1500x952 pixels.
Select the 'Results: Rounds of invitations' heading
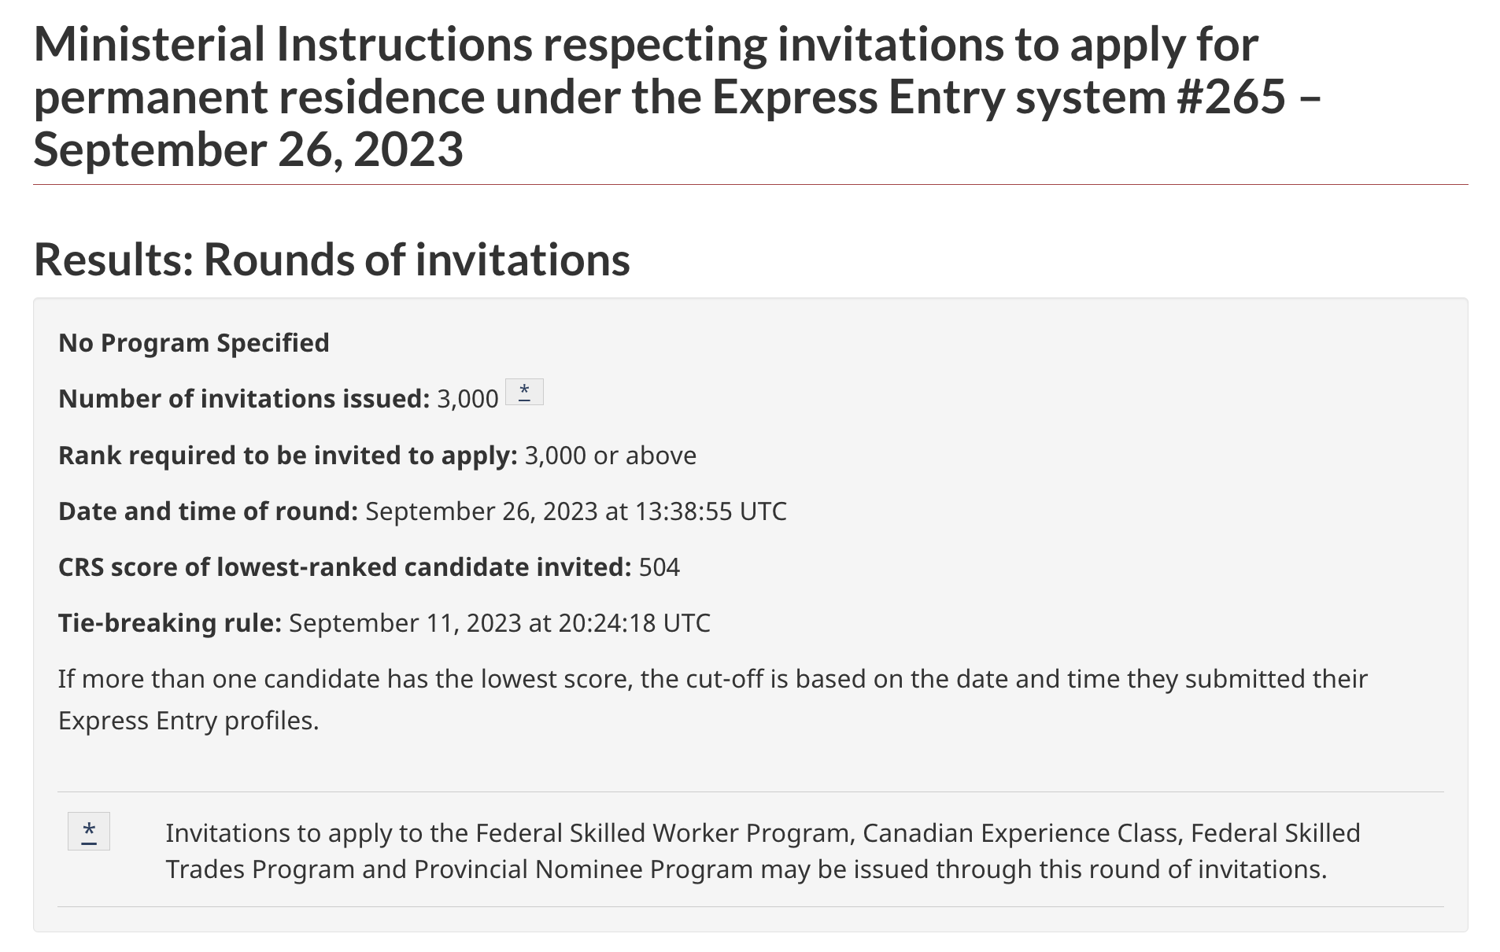tap(331, 259)
